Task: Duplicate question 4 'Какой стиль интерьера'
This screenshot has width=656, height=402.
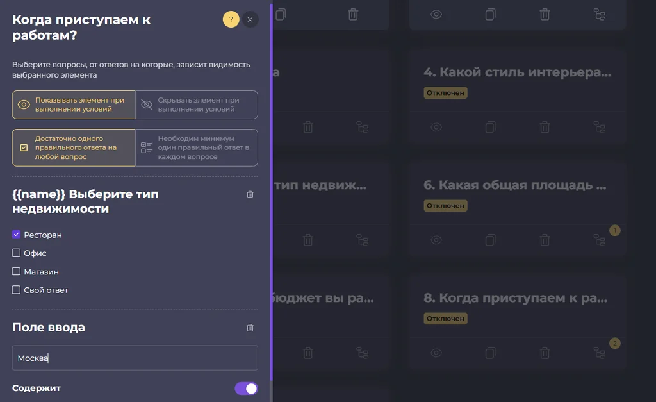Action: click(x=490, y=128)
